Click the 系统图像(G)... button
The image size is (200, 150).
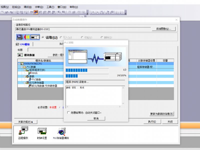point(164,29)
